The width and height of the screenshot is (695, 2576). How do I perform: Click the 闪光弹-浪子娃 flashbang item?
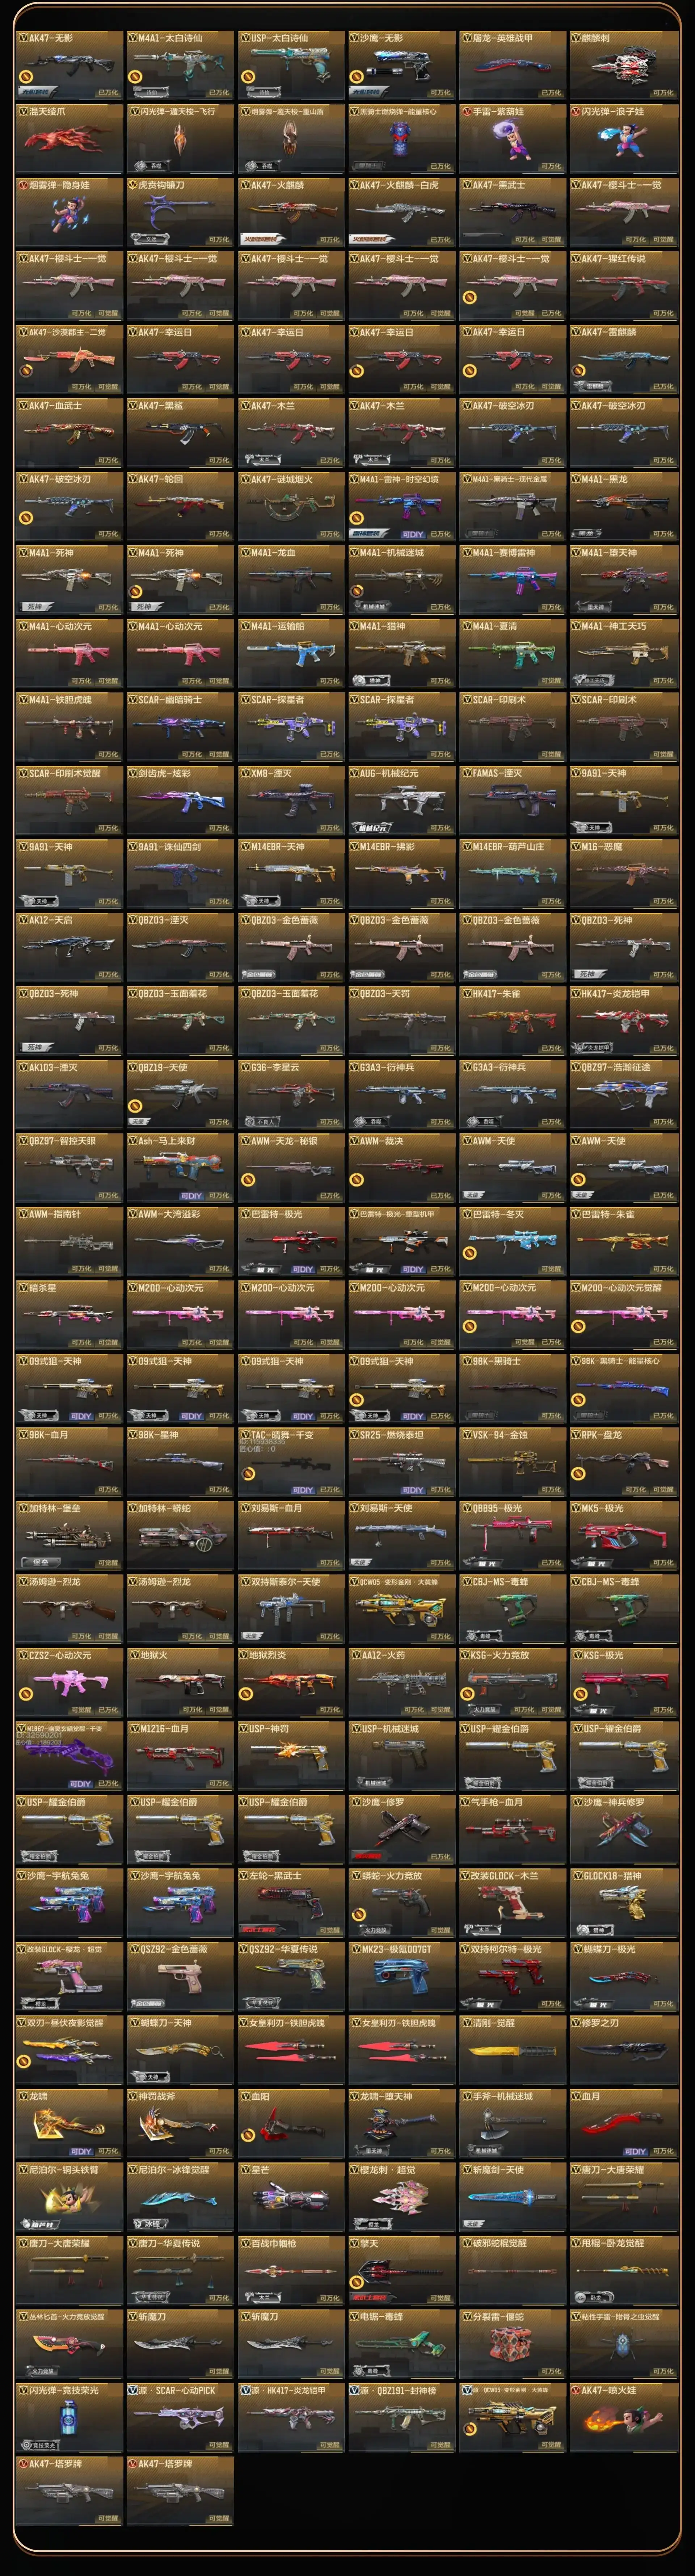click(x=623, y=138)
